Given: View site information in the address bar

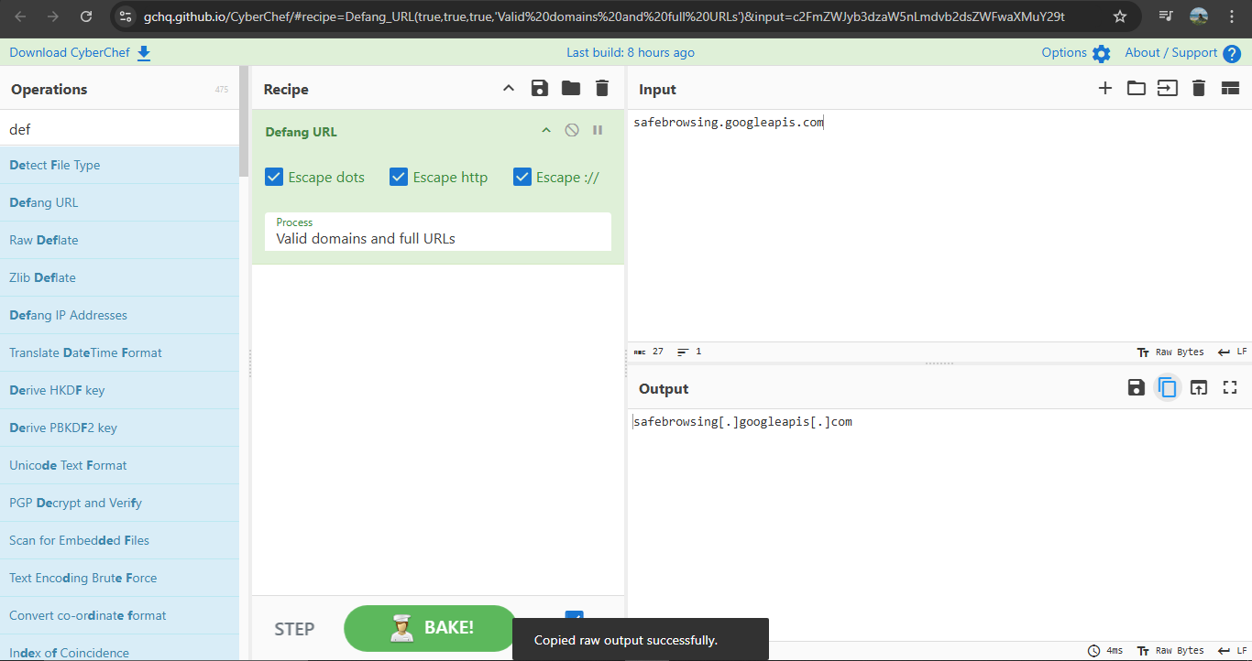Looking at the screenshot, I should click(126, 16).
